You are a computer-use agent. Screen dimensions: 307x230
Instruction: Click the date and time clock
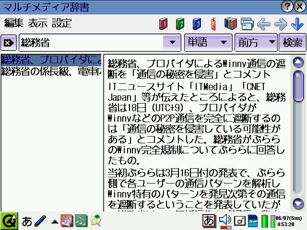pyautogui.click(x=289, y=221)
